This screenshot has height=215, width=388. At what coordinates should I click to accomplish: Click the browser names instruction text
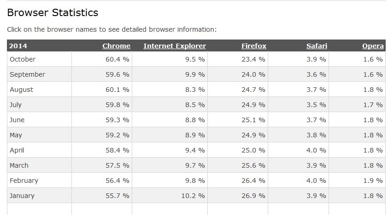[112, 29]
